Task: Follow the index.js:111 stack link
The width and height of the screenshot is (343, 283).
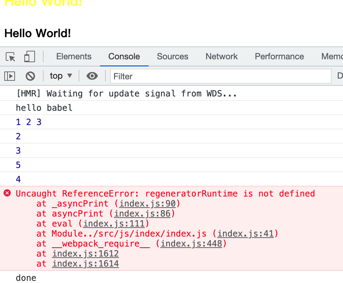Action: (x=114, y=224)
